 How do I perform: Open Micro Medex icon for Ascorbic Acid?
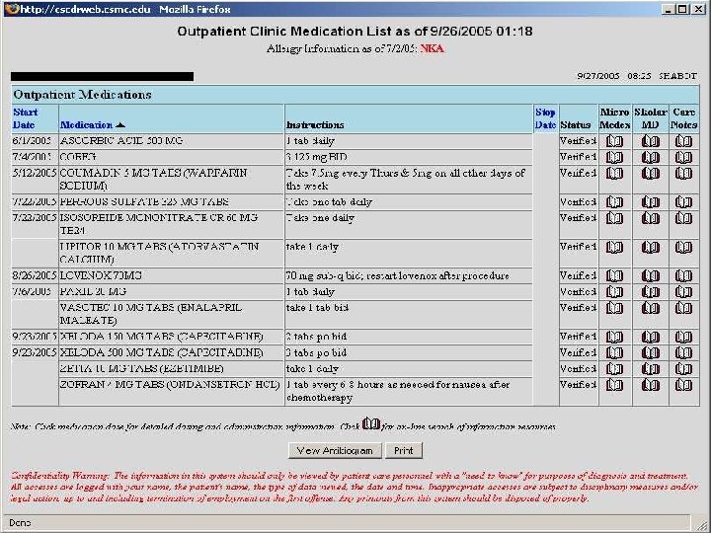[x=614, y=141]
